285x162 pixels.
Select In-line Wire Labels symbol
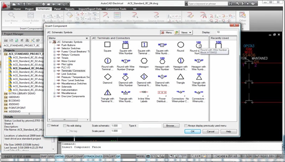click(x=144, y=92)
